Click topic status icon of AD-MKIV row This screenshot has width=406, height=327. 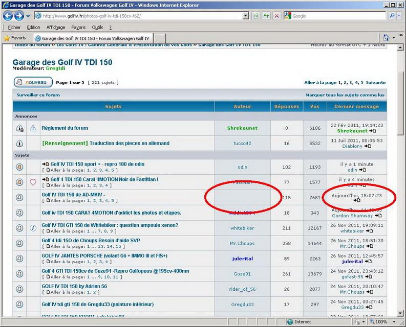[19, 198]
